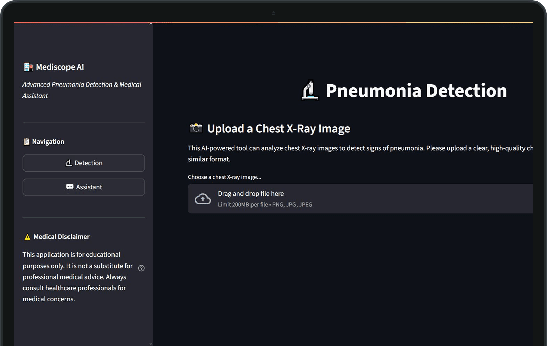Screen dimensions: 547x346
Task: Click the Mediscope AI app title
Action: 60,67
